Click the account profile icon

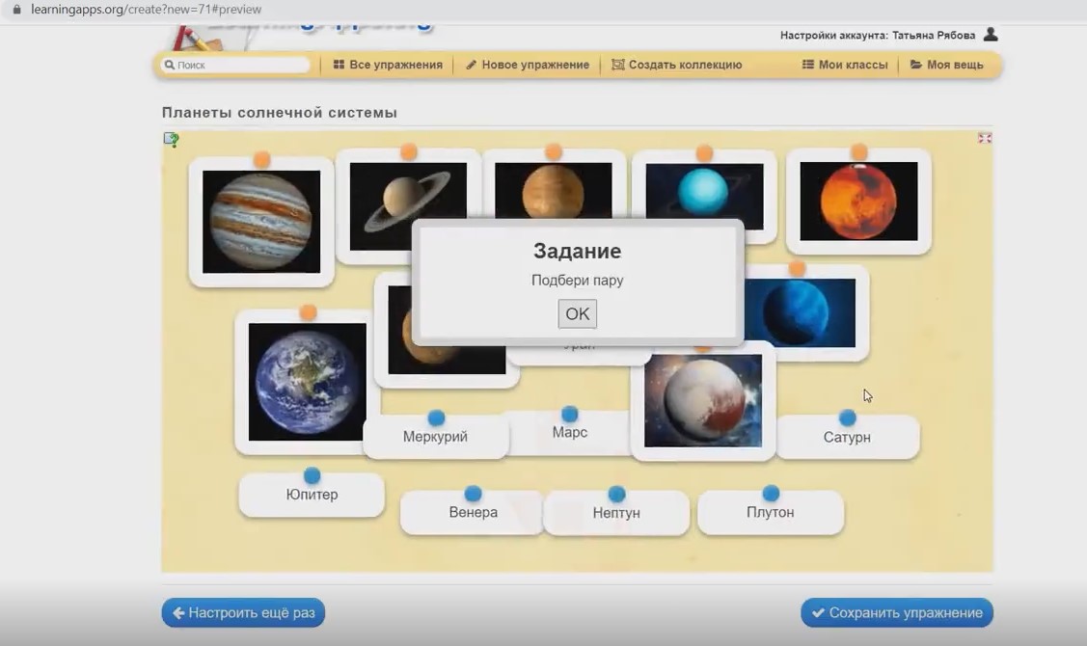point(991,35)
